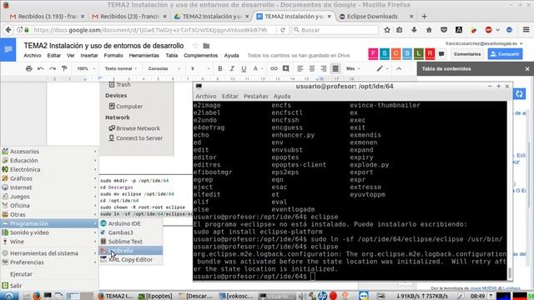
Task: Expand the Sonido y vídeo category
Action: click(49, 232)
